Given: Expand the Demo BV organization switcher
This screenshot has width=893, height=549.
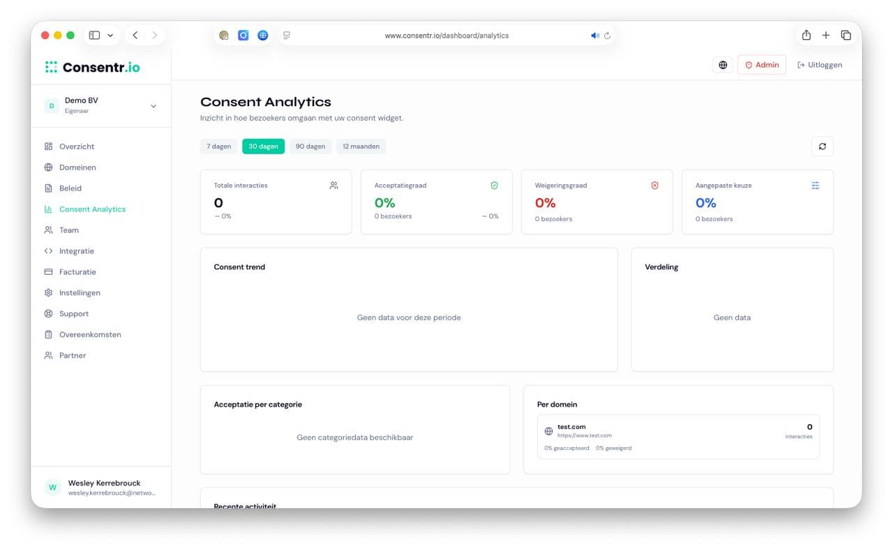Looking at the screenshot, I should [x=101, y=105].
